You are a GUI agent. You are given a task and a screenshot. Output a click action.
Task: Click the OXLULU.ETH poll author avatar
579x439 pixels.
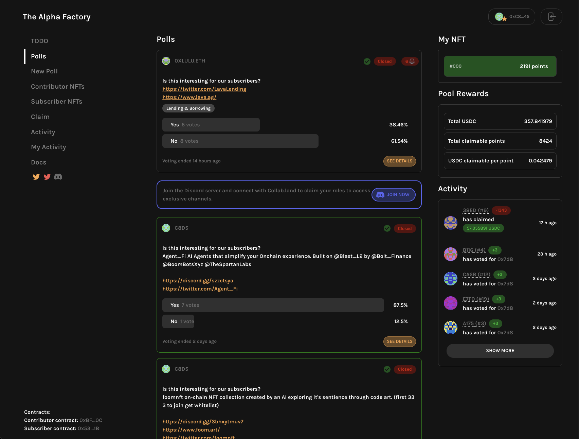click(x=166, y=61)
